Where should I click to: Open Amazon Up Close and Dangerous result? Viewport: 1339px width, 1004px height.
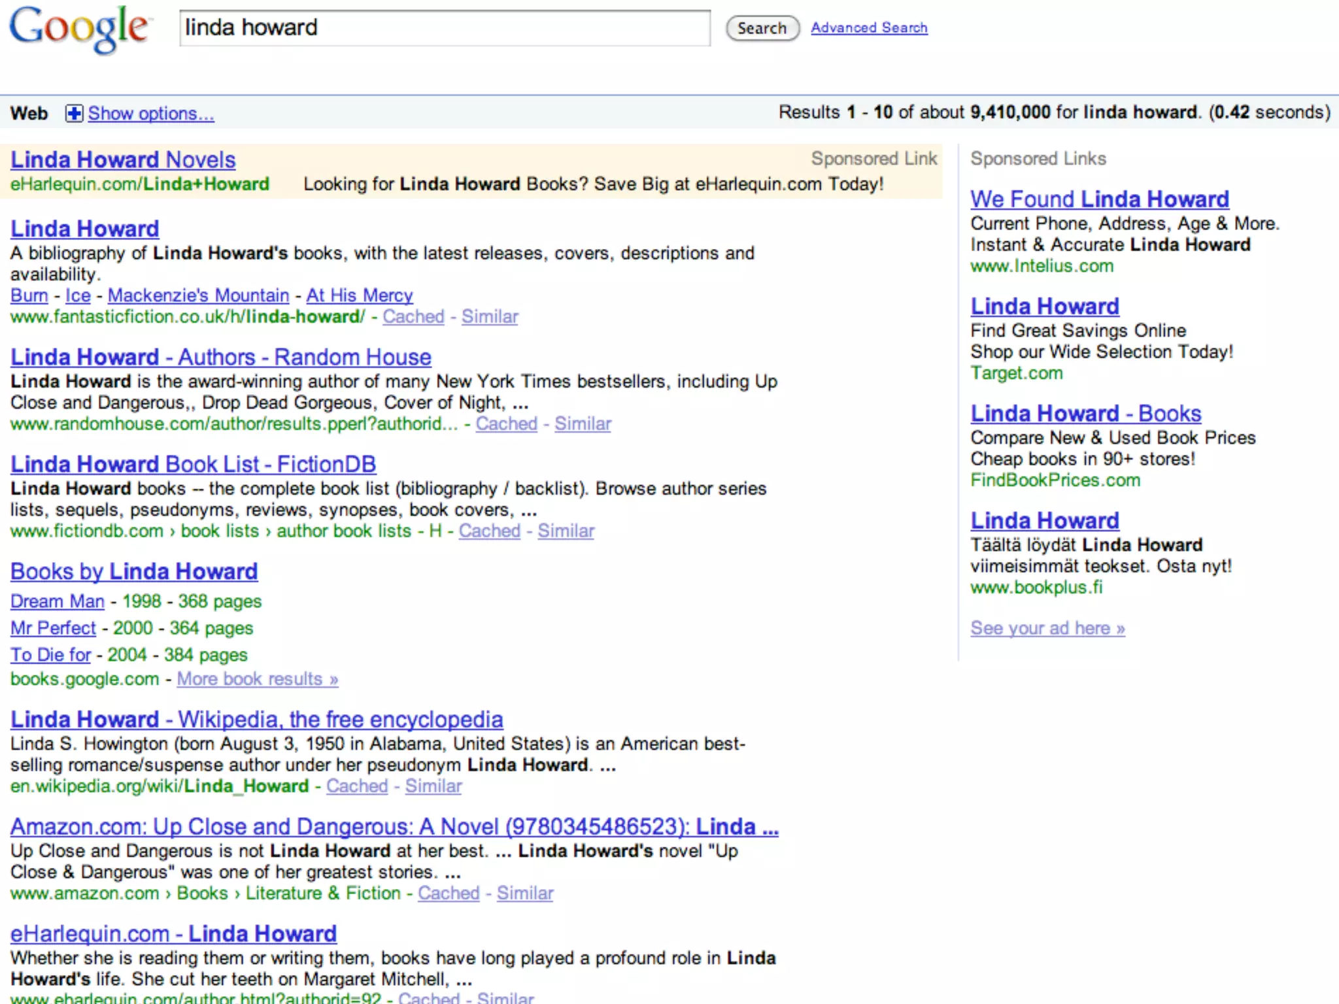pos(394,827)
